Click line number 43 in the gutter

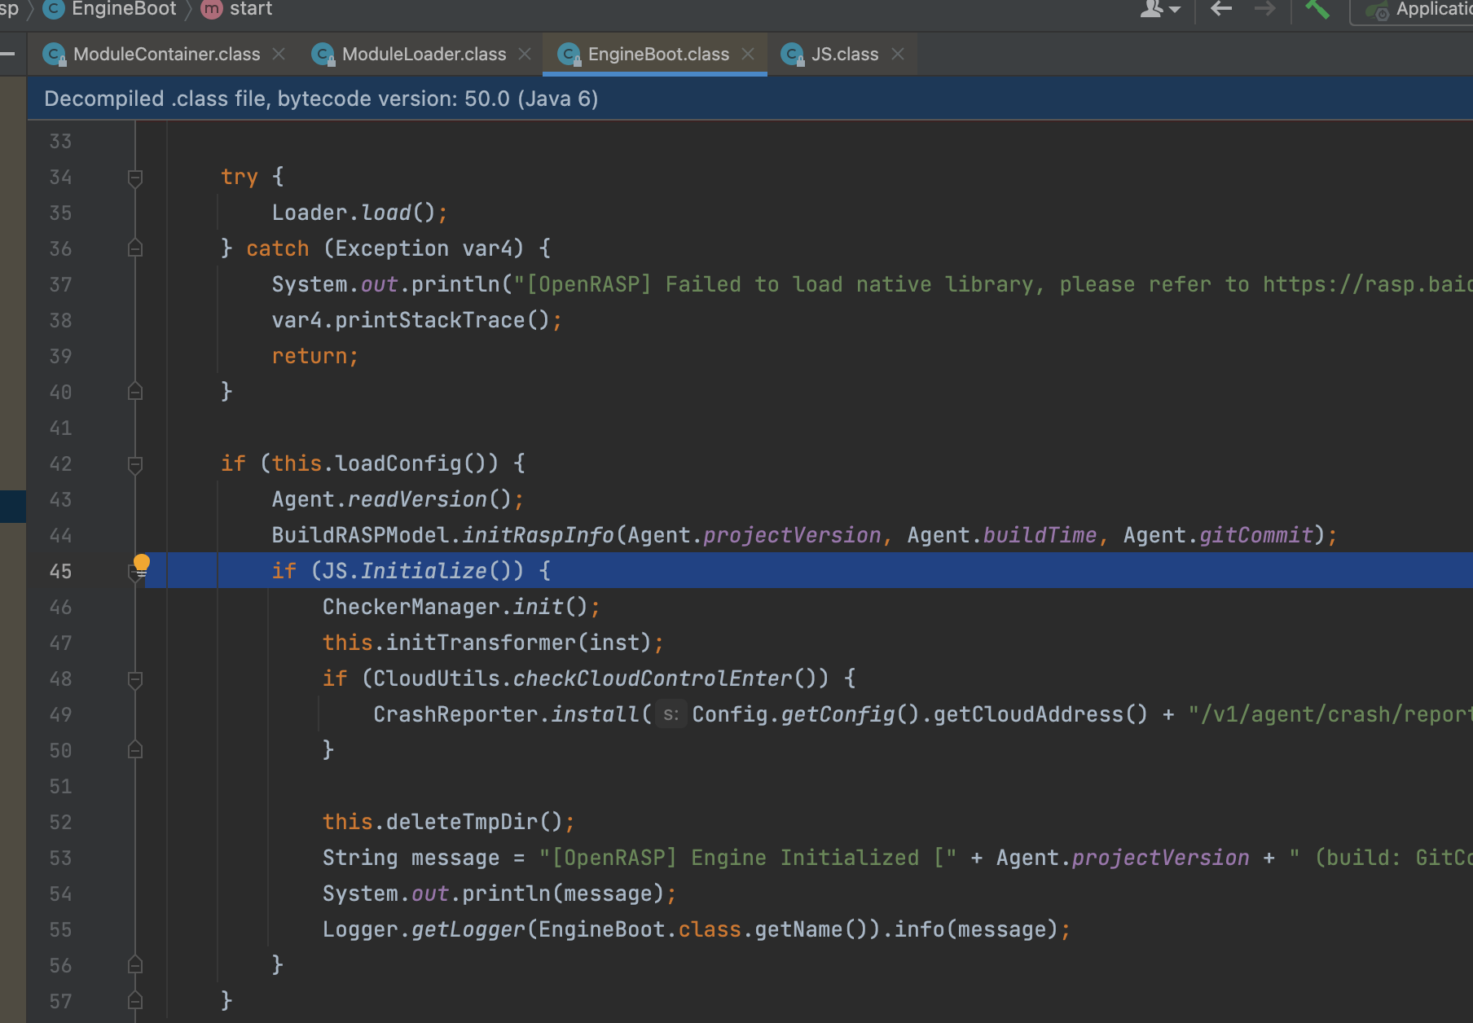point(60,500)
